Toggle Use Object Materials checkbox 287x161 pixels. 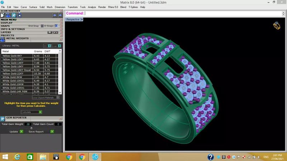coord(58,97)
